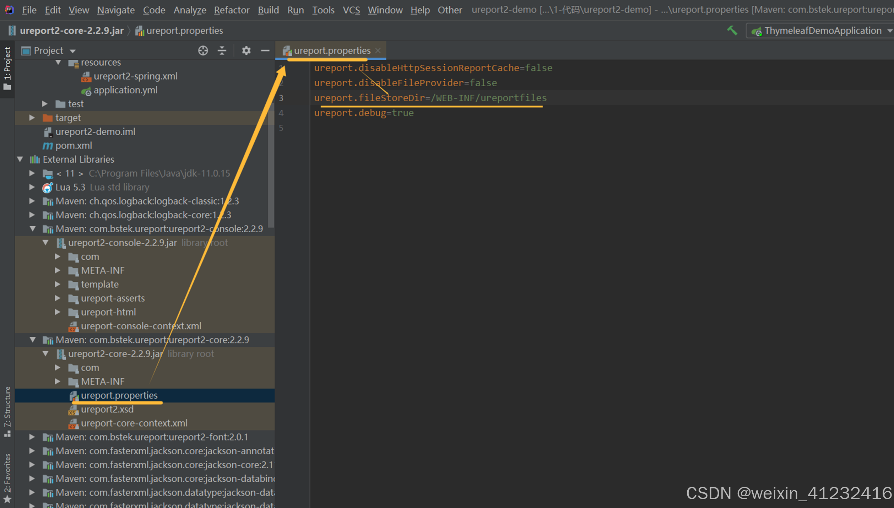Click the Collapse All icon in Project panel

(x=222, y=51)
